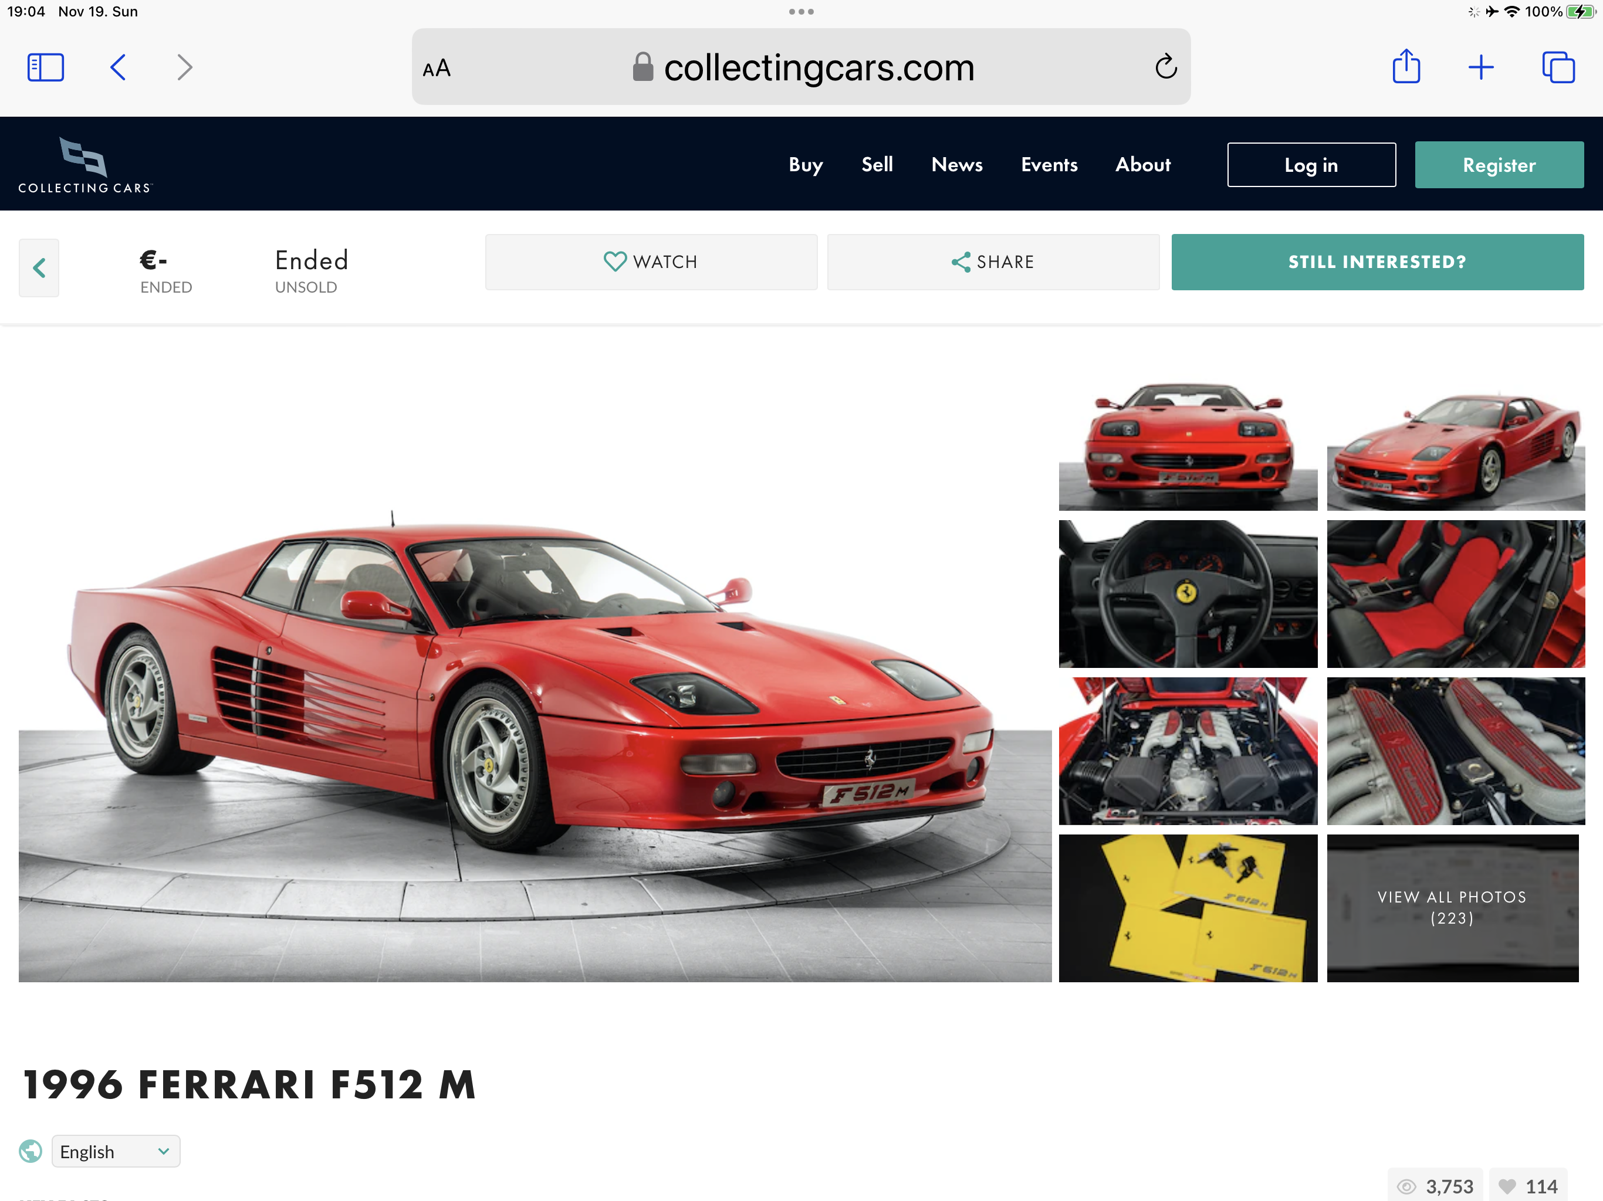Viewport: 1603px width, 1201px height.
Task: Expand the English language dropdown
Action: (116, 1151)
